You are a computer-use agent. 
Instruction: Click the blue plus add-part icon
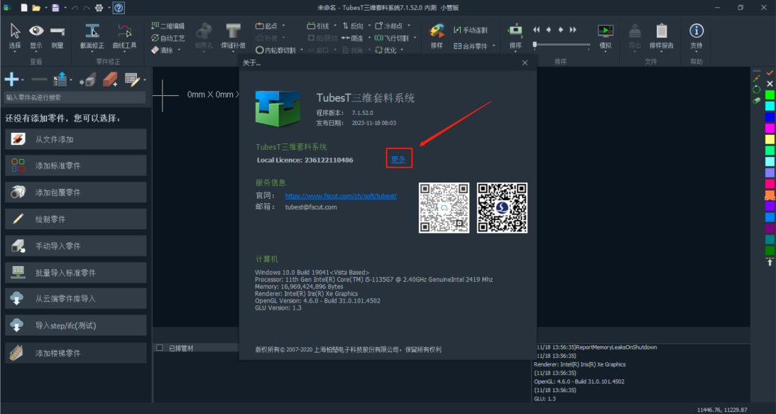12,80
